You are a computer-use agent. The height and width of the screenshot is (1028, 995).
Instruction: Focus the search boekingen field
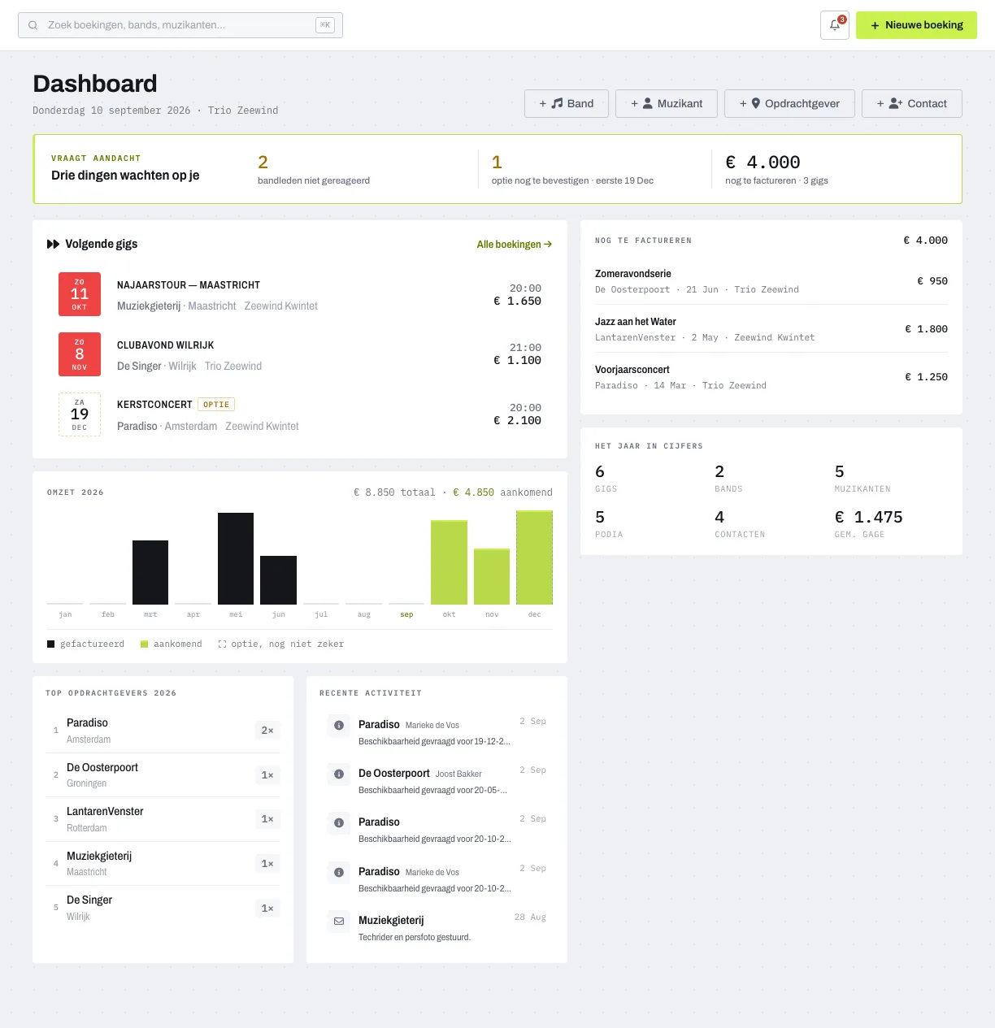click(x=180, y=25)
